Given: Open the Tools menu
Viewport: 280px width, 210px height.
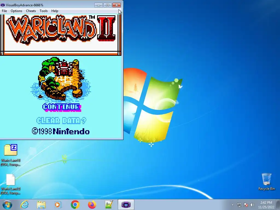Looking at the screenshot, I should [43, 11].
